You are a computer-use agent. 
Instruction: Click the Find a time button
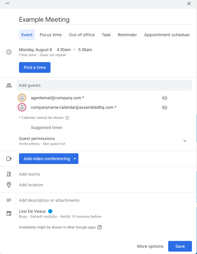click(35, 67)
